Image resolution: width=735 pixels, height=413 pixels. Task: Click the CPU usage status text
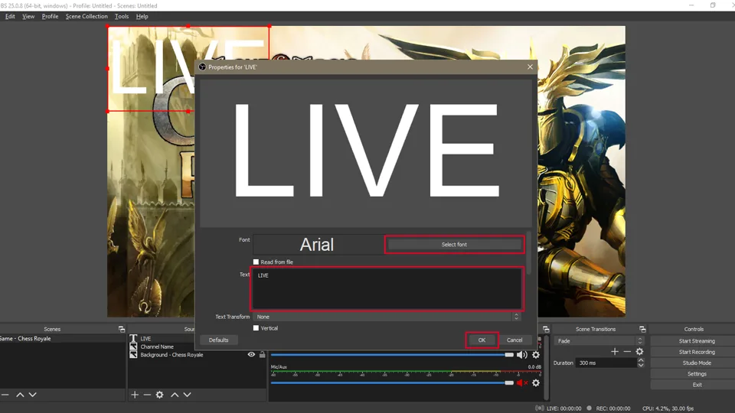pyautogui.click(x=668, y=408)
